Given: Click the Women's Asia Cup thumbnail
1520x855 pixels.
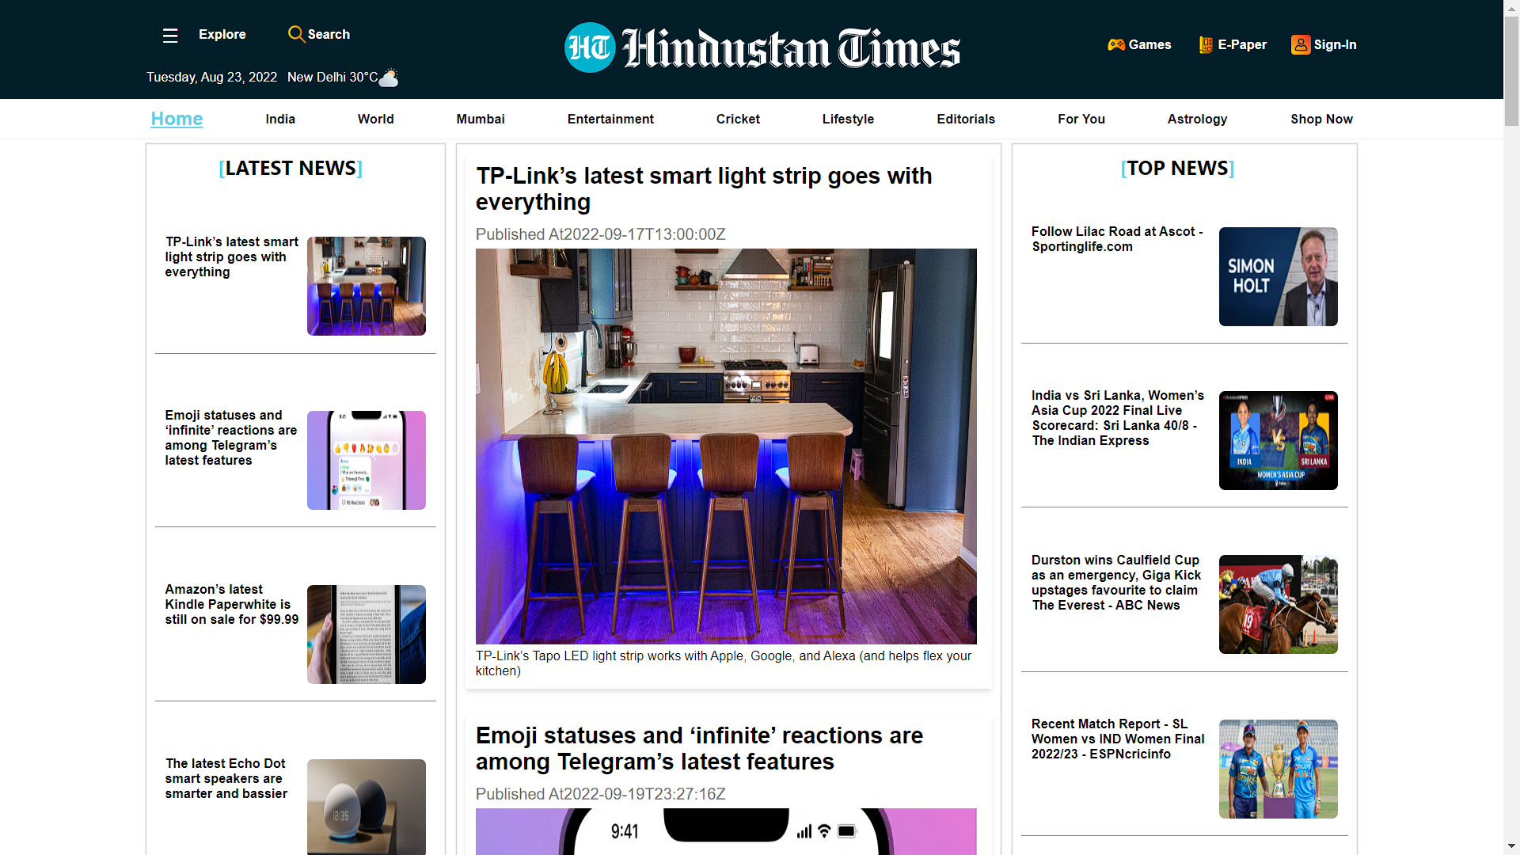Looking at the screenshot, I should tap(1278, 441).
